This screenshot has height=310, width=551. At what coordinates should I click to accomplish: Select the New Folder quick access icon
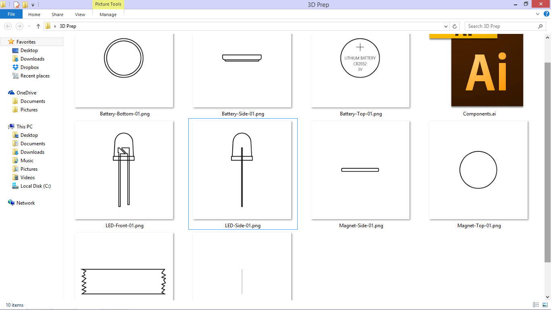point(25,4)
